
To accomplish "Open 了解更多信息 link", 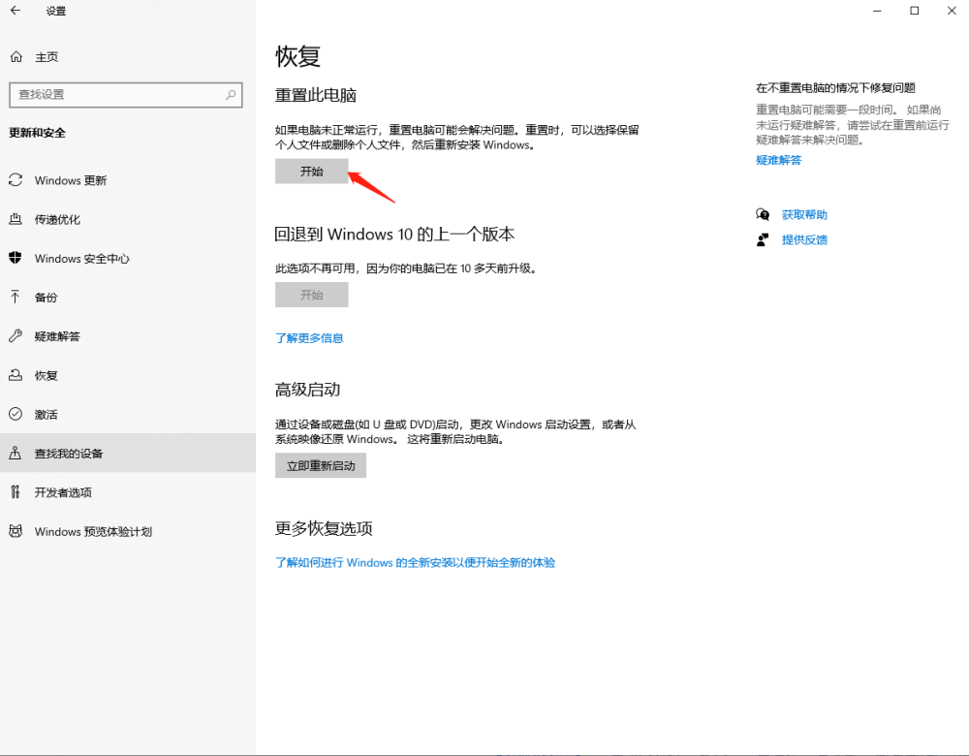I will click(309, 338).
